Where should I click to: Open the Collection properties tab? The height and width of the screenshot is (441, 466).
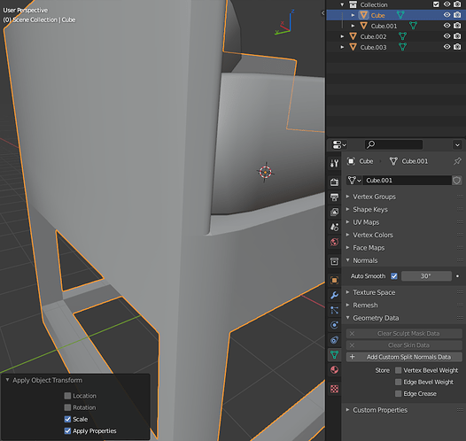click(334, 261)
